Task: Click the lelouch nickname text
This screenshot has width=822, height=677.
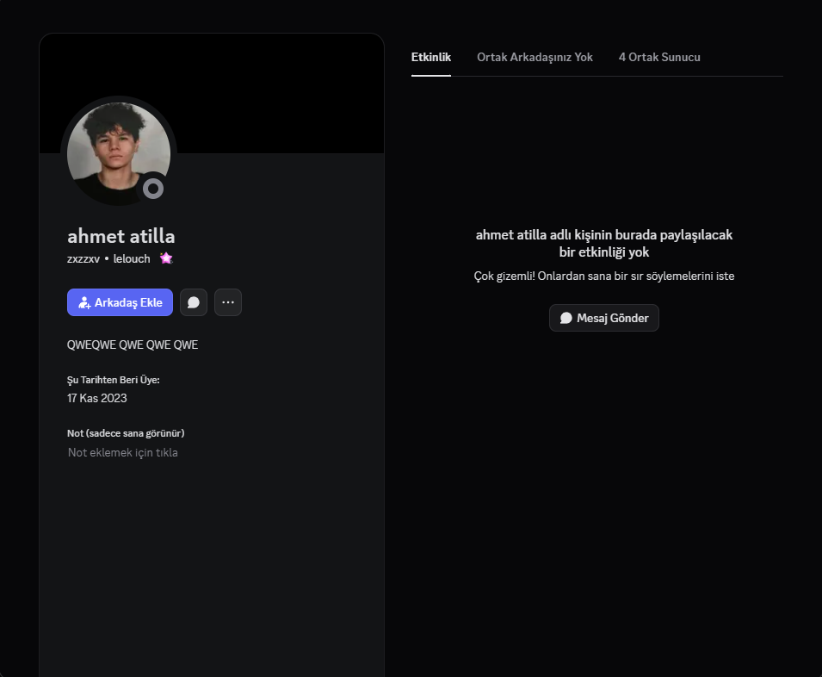Action: click(132, 258)
